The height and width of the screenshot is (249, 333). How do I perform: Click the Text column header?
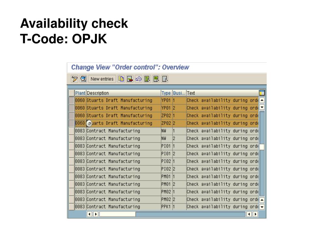pos(222,93)
